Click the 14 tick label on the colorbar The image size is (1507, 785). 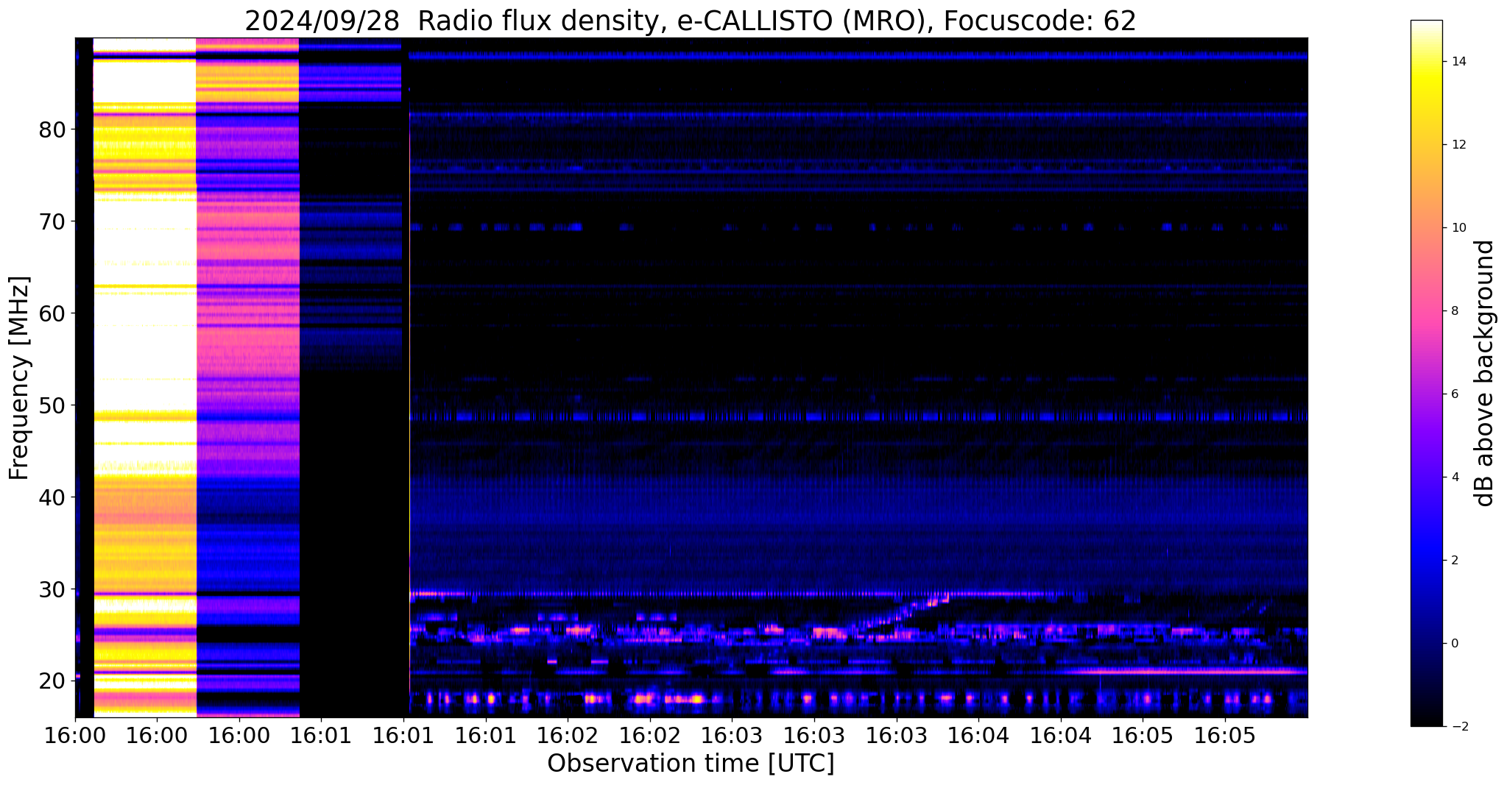pos(1458,62)
